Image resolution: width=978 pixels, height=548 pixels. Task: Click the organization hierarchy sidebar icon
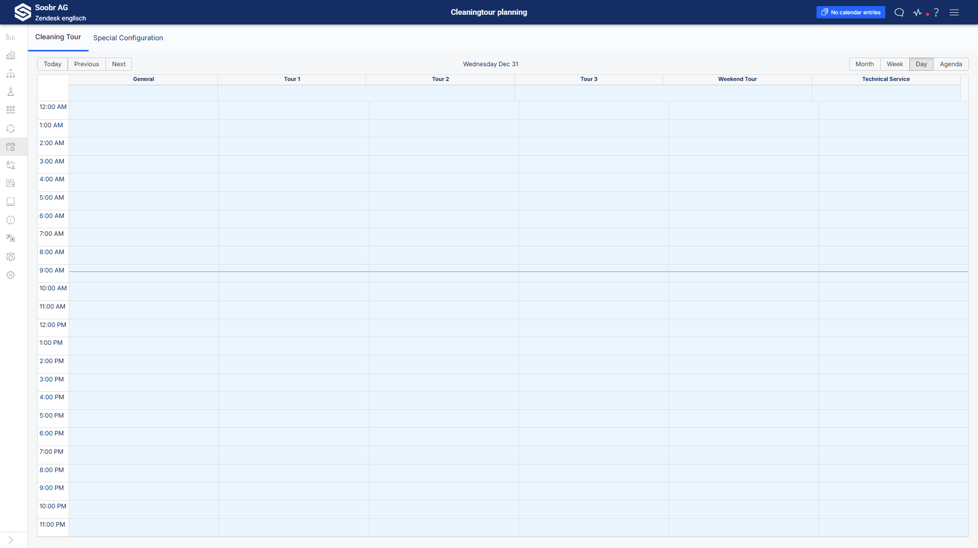click(11, 74)
